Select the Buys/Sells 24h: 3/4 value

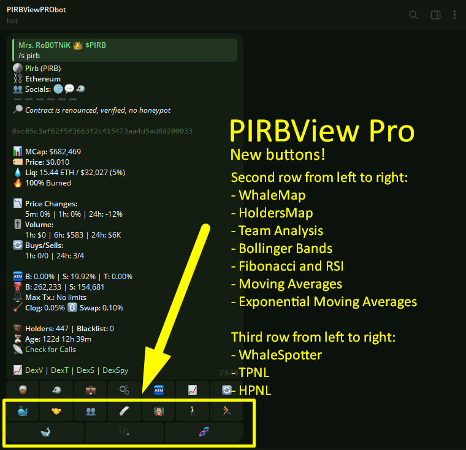click(x=70, y=255)
